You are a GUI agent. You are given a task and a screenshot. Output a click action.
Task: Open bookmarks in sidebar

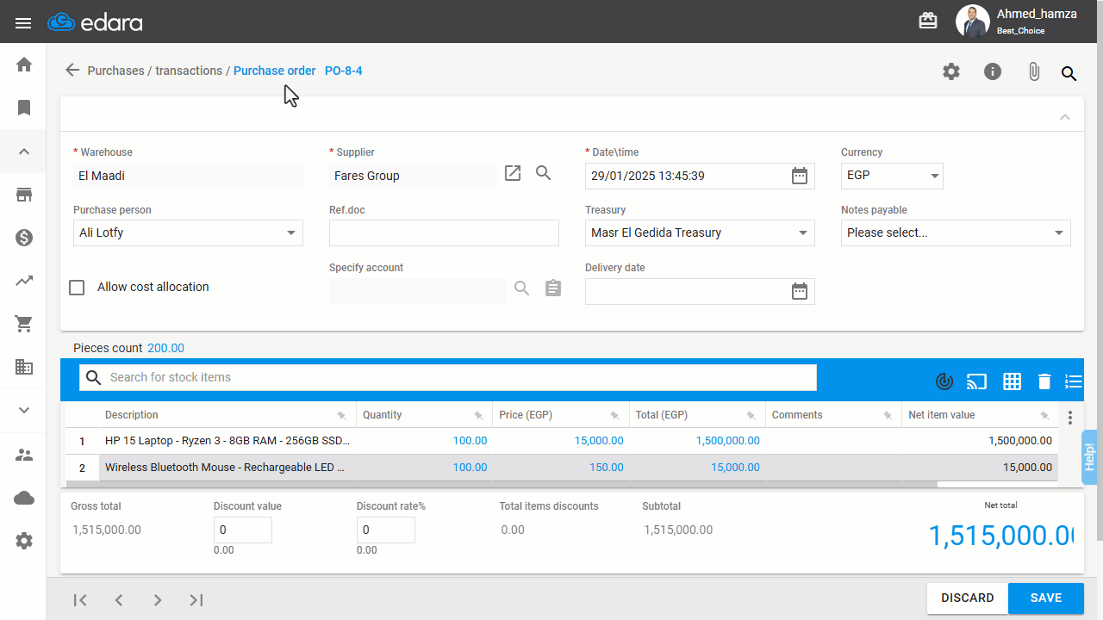pos(24,108)
